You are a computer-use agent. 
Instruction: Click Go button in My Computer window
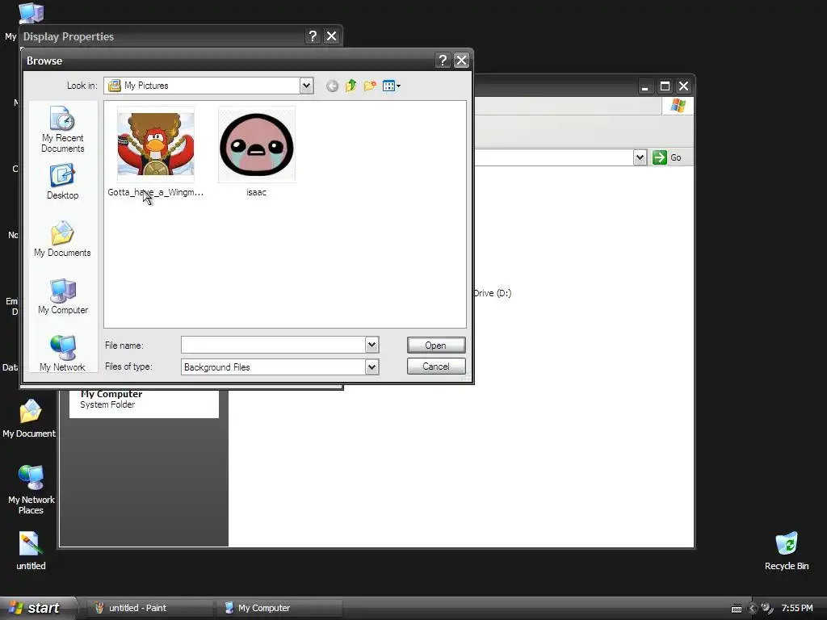(x=667, y=157)
